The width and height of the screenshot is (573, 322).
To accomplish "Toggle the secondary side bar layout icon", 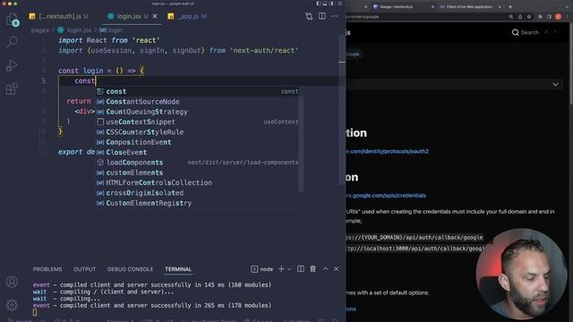I will click(331, 4).
